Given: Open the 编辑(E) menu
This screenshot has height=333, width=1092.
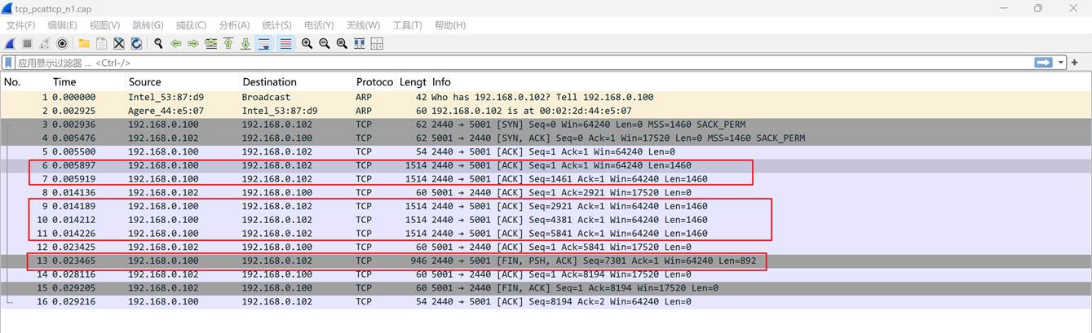Looking at the screenshot, I should coord(62,25).
